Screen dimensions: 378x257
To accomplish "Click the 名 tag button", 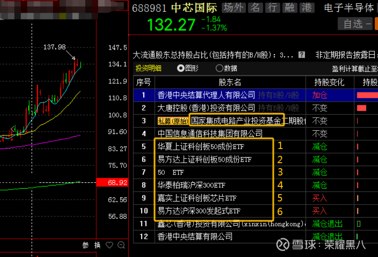I will pos(255,8).
